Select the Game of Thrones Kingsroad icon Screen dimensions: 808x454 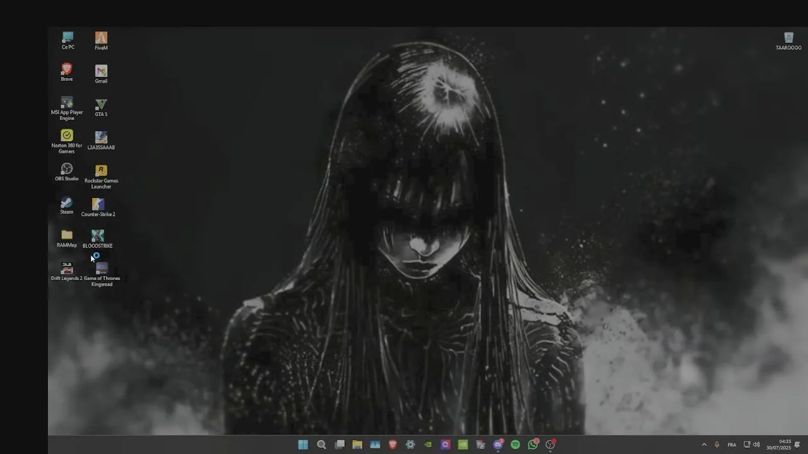coord(102,275)
